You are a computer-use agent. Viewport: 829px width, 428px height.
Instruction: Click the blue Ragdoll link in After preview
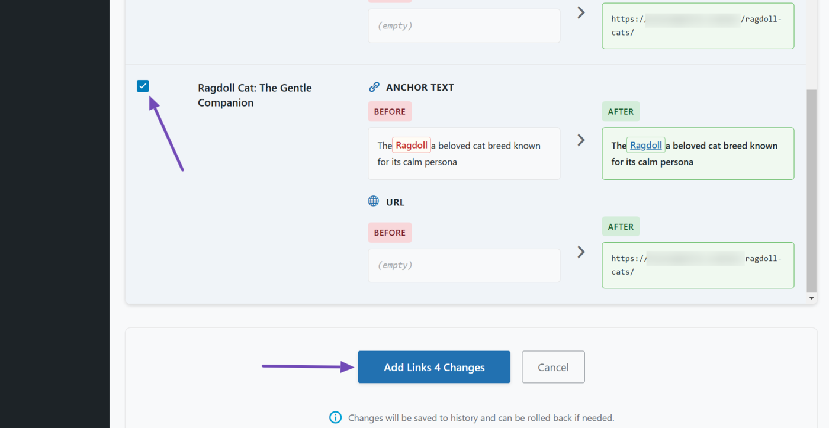(645, 146)
